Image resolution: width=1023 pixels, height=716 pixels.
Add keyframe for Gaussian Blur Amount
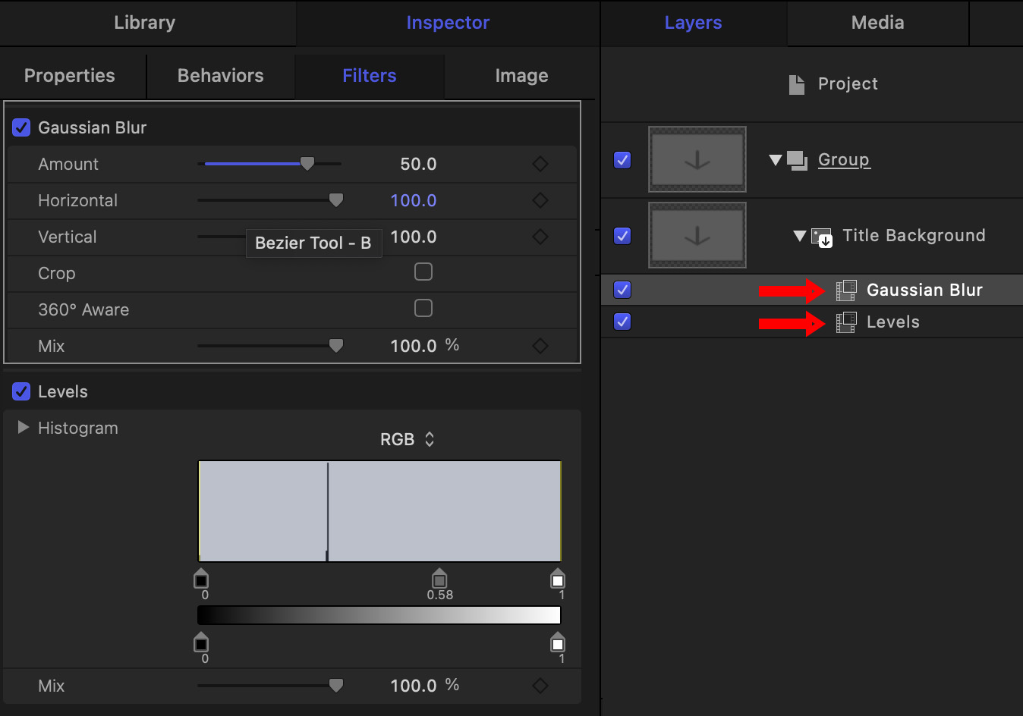[540, 164]
